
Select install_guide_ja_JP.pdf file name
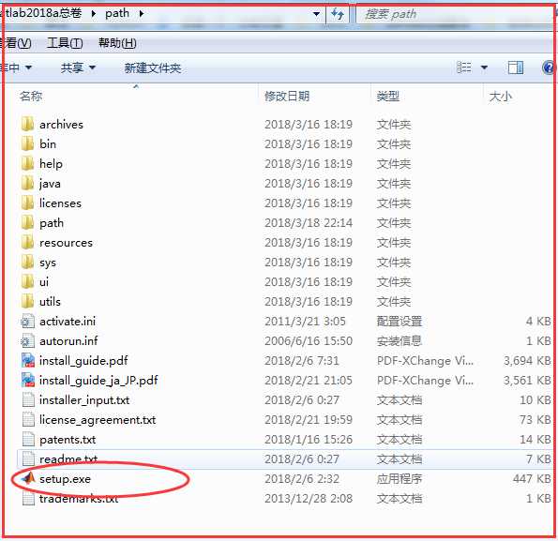(x=98, y=381)
